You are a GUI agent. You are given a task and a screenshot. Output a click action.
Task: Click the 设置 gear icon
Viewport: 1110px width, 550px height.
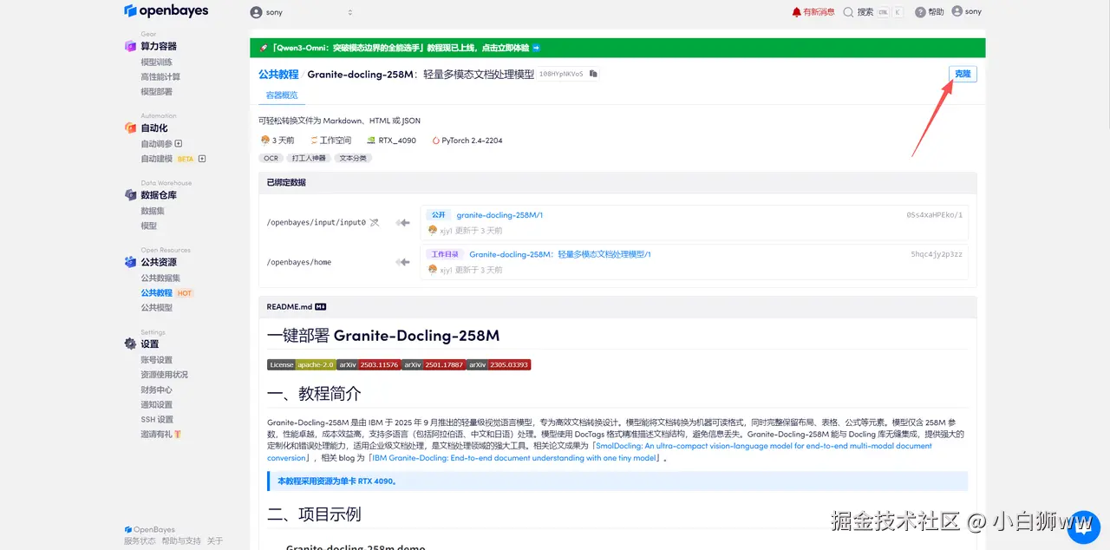point(130,344)
